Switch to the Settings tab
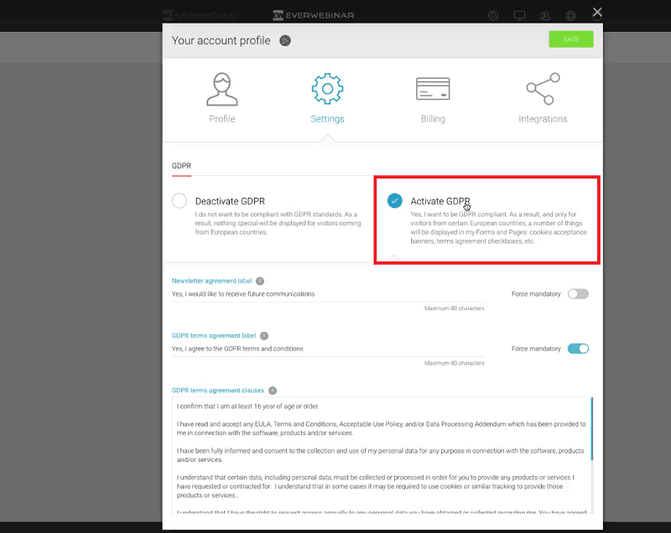Viewport: 671px width, 533px height. pos(327,98)
